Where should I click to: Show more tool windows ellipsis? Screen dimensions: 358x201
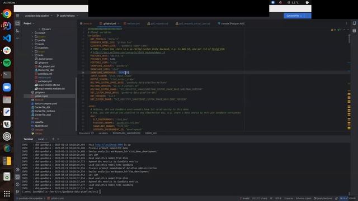17,39
